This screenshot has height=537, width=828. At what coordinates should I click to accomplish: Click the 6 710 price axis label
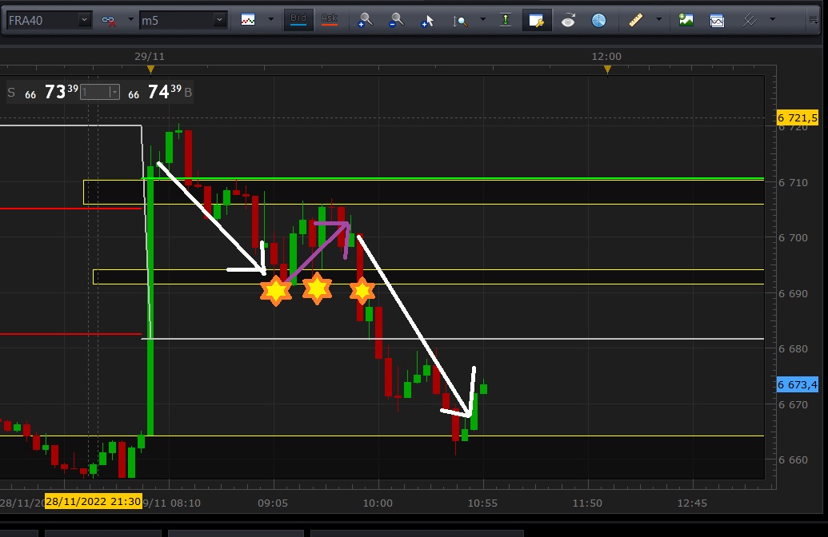[793, 182]
